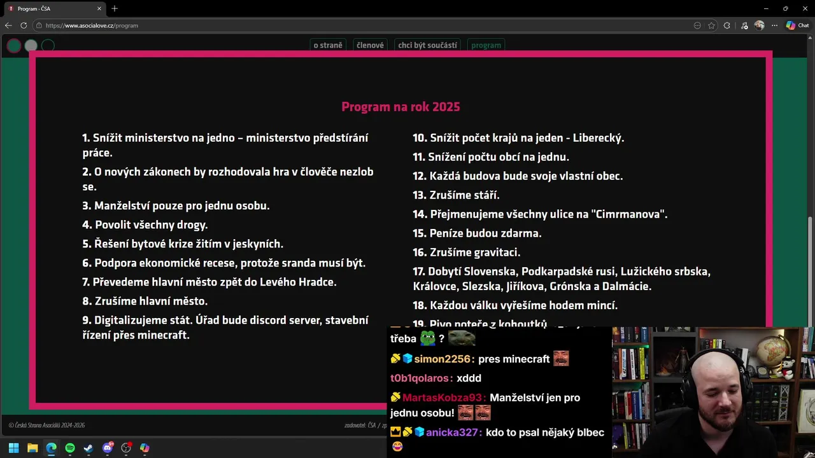Click chat username simon2256
Viewport: 815px width, 458px height.
pyautogui.click(x=444, y=359)
